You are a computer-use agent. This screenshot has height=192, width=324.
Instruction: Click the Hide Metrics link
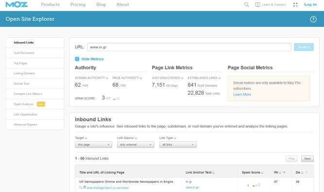tap(92, 59)
